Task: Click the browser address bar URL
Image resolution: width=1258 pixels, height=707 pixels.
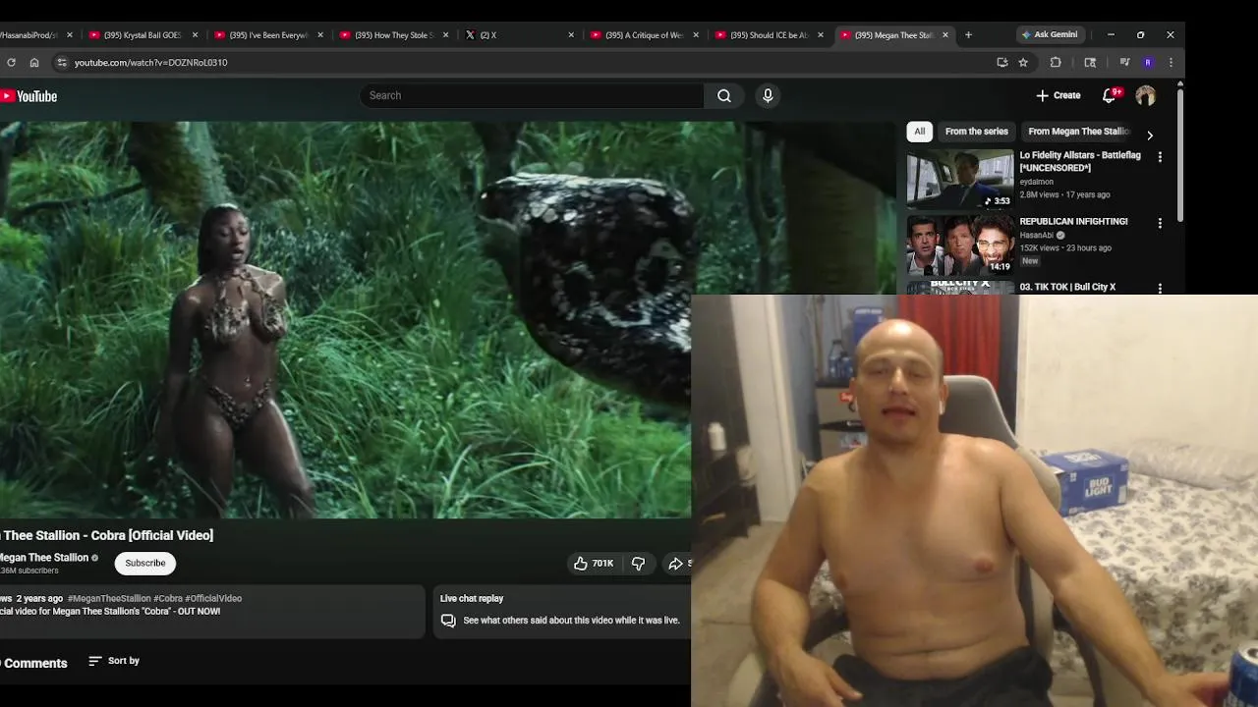Action: (x=150, y=62)
